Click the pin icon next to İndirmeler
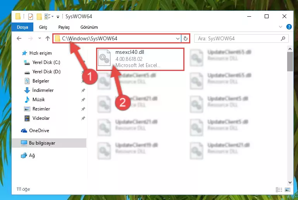 (83, 90)
